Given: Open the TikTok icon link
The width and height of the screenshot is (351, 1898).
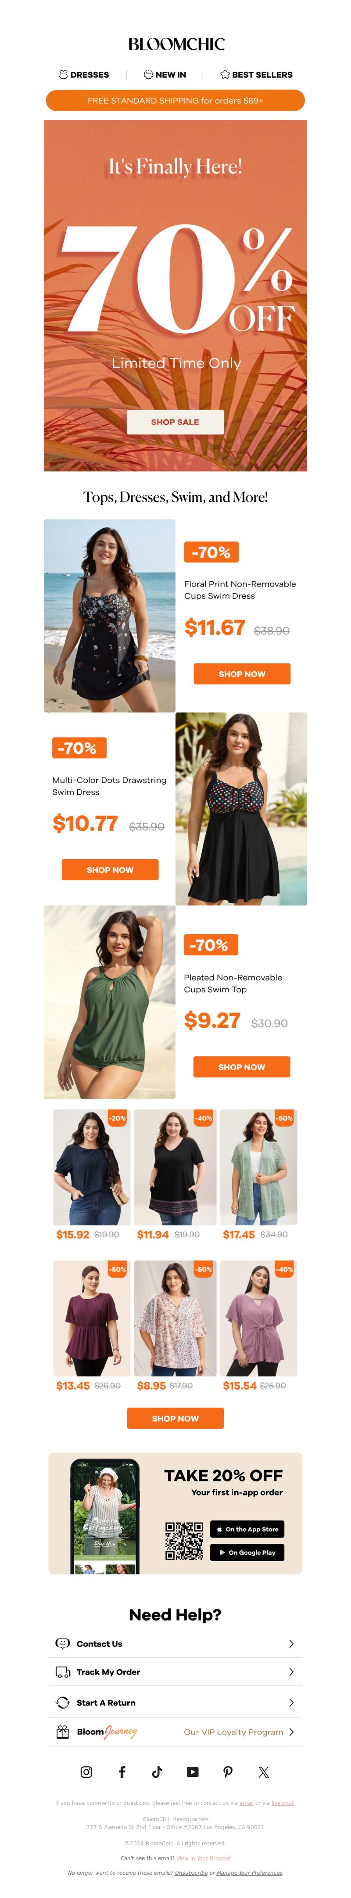Looking at the screenshot, I should click(157, 1772).
